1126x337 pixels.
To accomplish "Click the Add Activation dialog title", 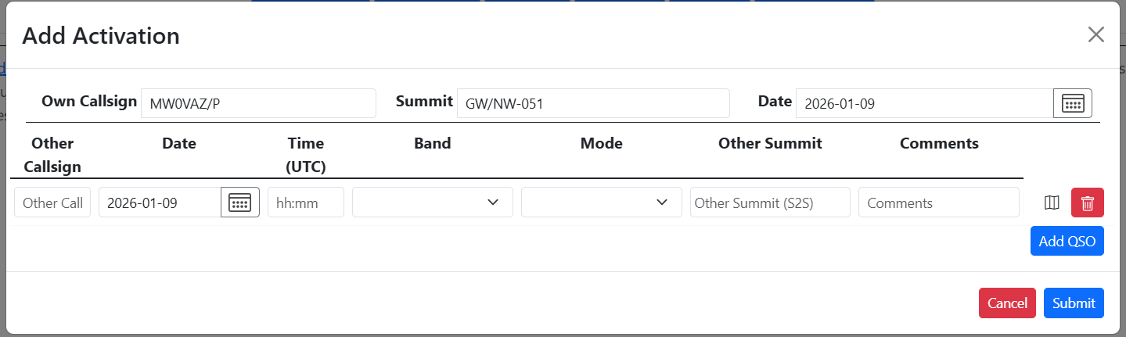I will (x=101, y=36).
